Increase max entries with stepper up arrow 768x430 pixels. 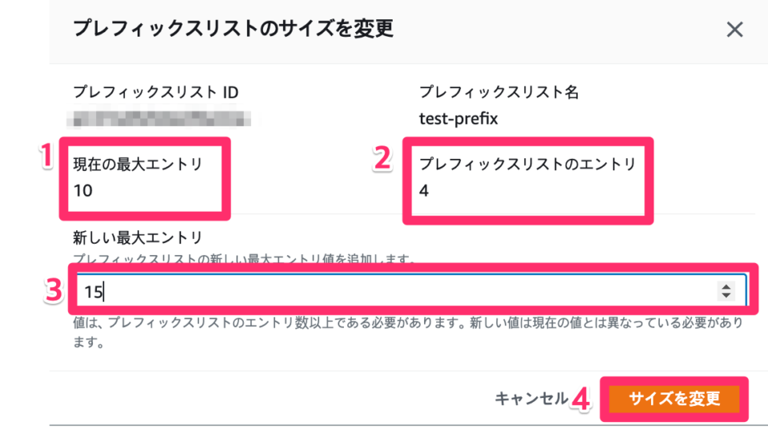click(726, 287)
